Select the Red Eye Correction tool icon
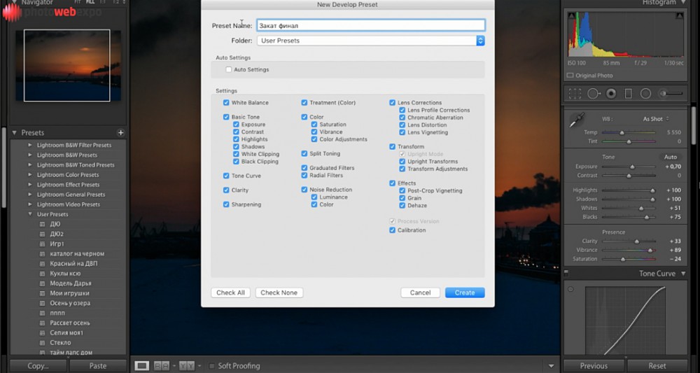Viewport: 700px width, 373px height. click(x=611, y=94)
